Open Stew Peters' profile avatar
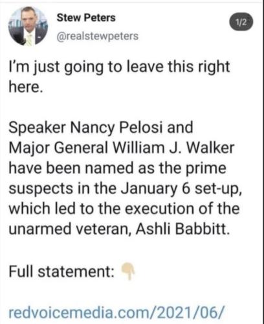This screenshot has width=264, height=324. pyautogui.click(x=28, y=26)
